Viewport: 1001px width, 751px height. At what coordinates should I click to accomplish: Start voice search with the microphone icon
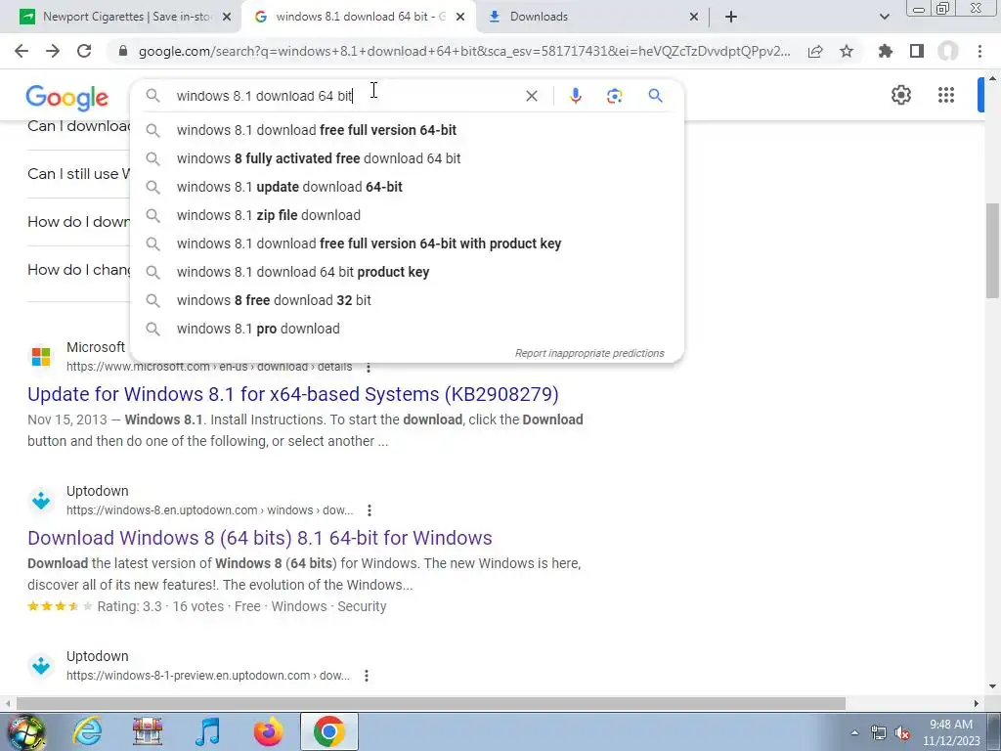(575, 96)
